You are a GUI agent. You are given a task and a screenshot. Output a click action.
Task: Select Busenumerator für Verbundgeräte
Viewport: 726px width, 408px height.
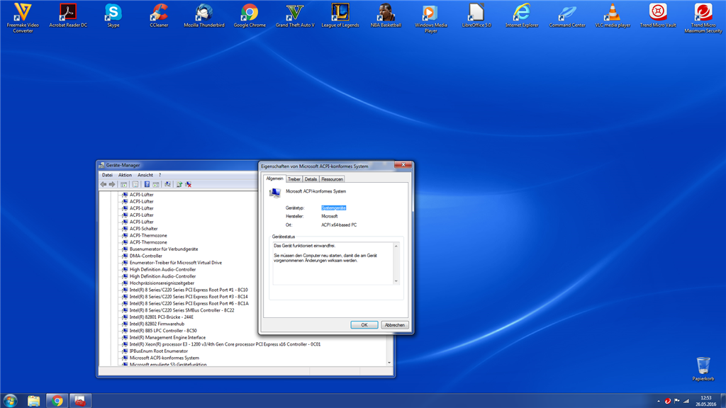164,249
